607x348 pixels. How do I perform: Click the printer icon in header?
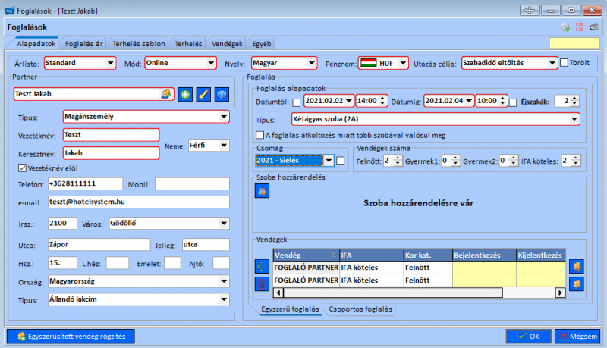coord(594,27)
